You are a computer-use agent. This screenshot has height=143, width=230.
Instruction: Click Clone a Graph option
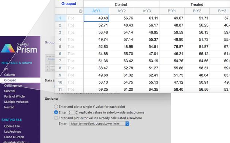(x=14, y=137)
